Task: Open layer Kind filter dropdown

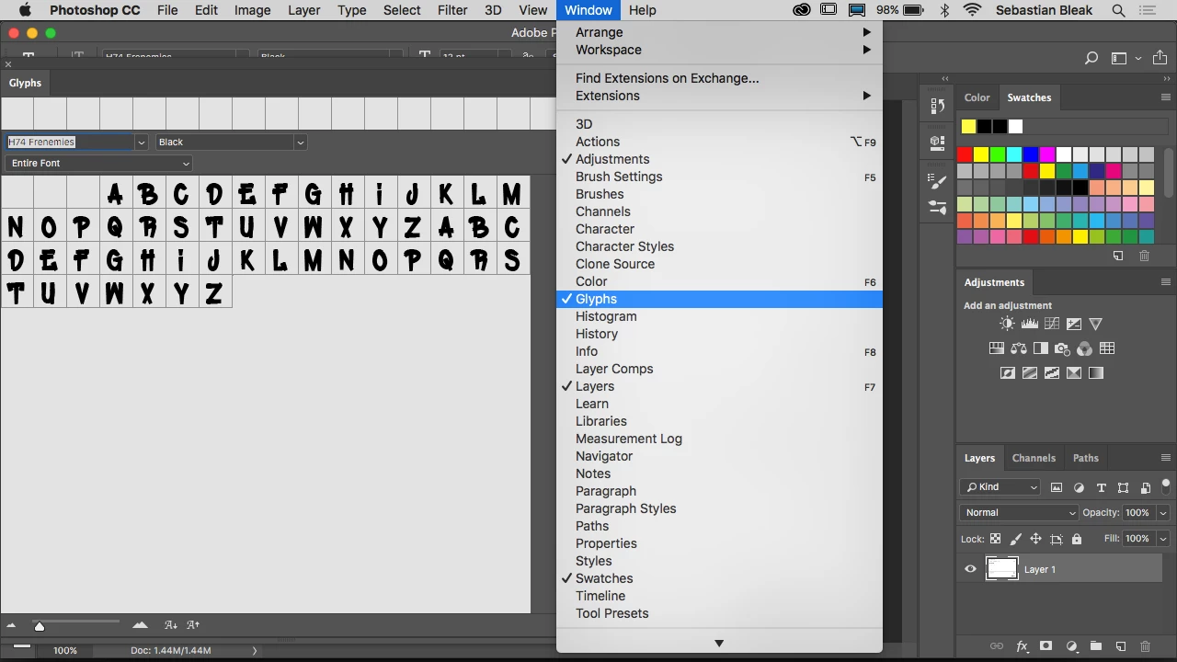Action: pyautogui.click(x=1000, y=487)
